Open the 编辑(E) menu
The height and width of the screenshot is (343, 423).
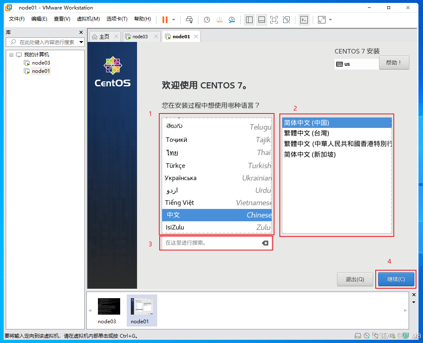(39, 19)
